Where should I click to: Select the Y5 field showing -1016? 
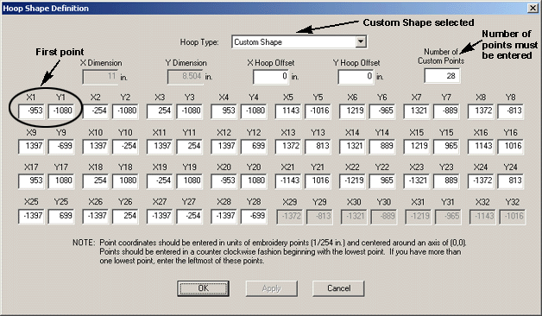[x=318, y=111]
